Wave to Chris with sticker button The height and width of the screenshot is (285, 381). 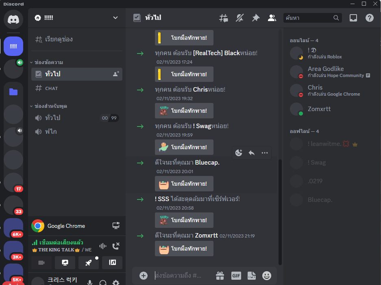click(x=184, y=111)
